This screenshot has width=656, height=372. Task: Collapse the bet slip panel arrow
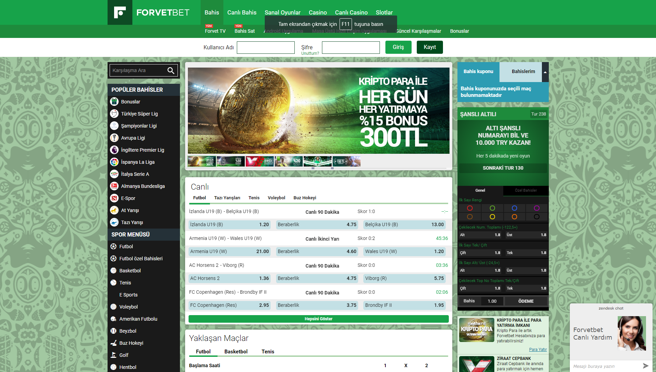[545, 72]
